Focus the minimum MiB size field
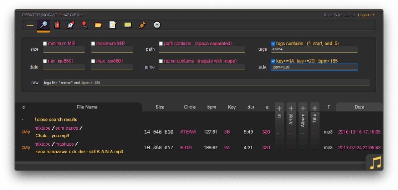This screenshot has height=190, width=398. (64, 49)
